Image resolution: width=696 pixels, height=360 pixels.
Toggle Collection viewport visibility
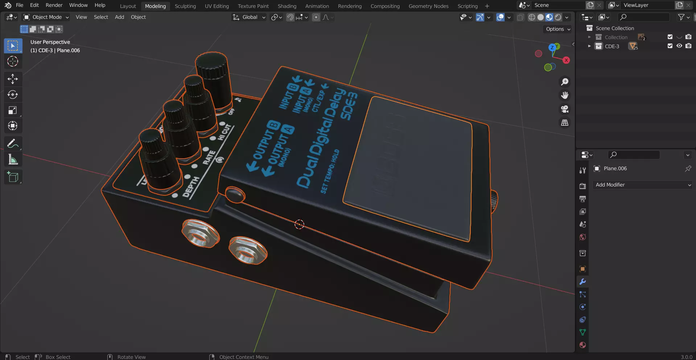click(x=679, y=37)
